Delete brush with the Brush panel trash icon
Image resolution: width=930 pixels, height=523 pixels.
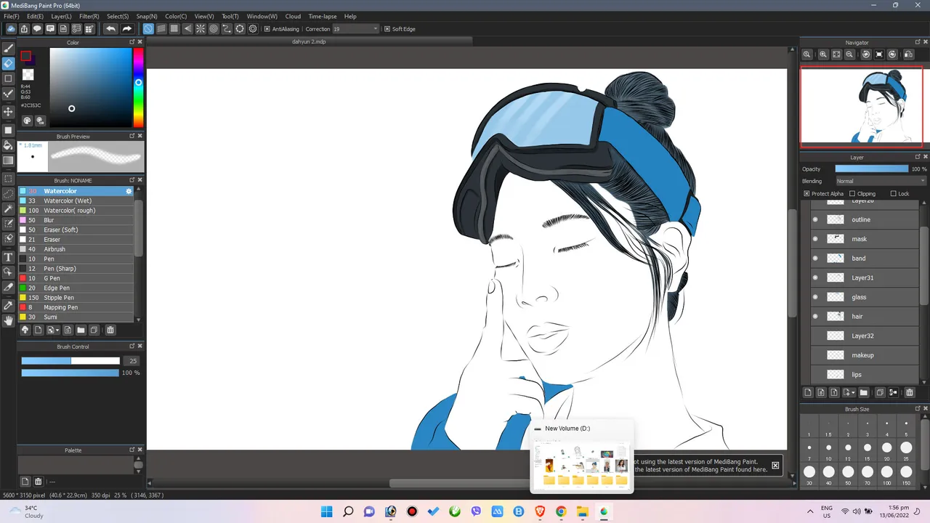click(x=110, y=330)
